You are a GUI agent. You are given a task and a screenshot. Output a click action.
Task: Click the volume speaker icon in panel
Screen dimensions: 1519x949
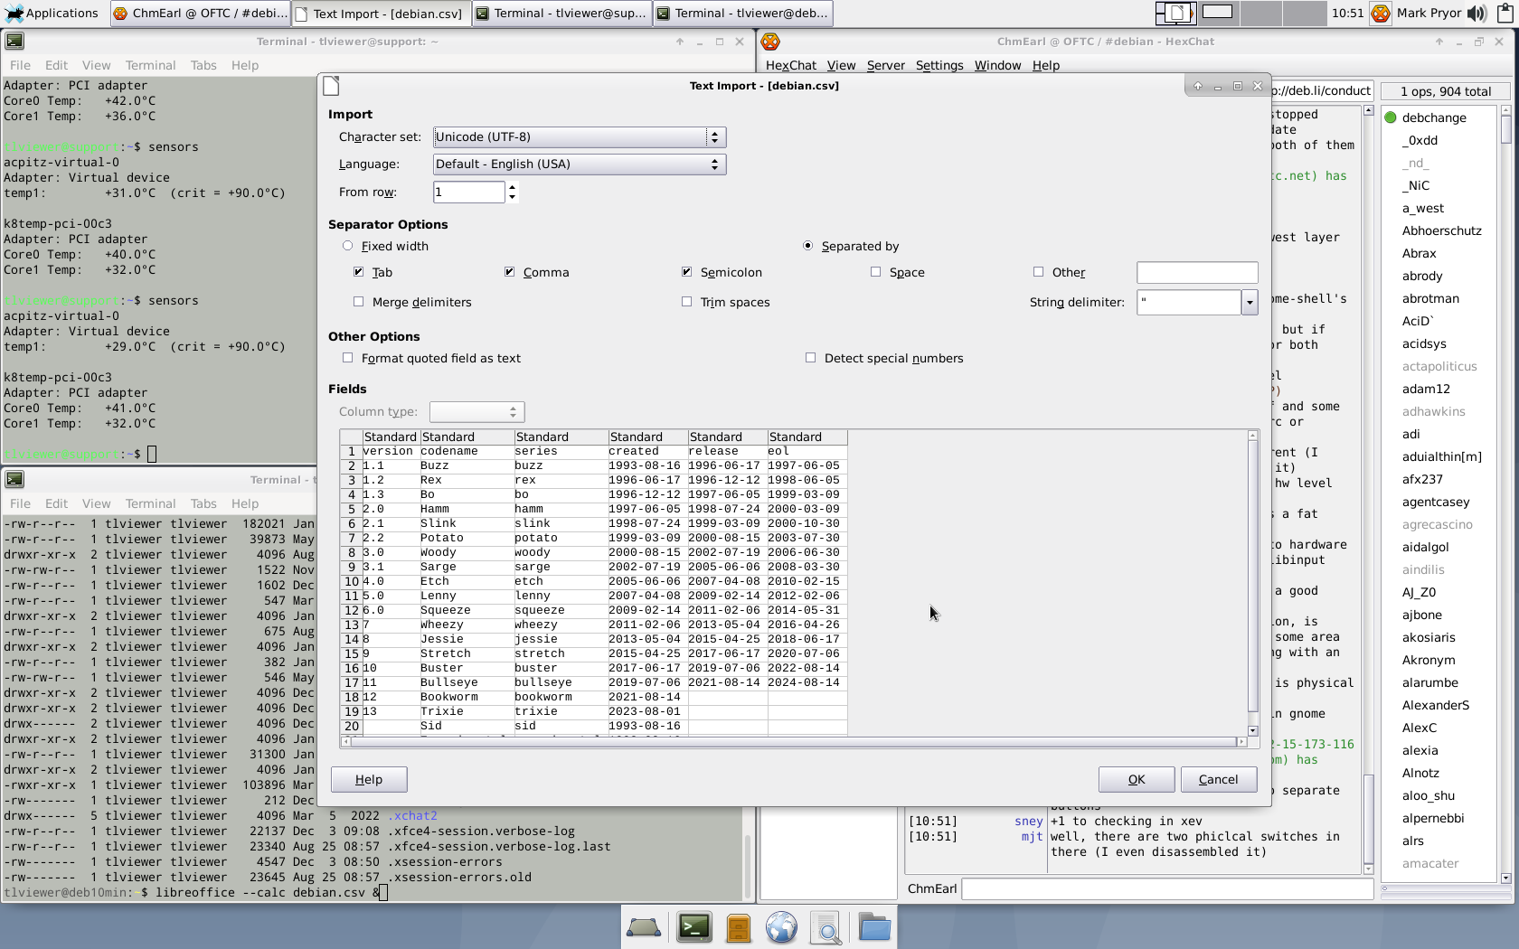[x=1477, y=13]
